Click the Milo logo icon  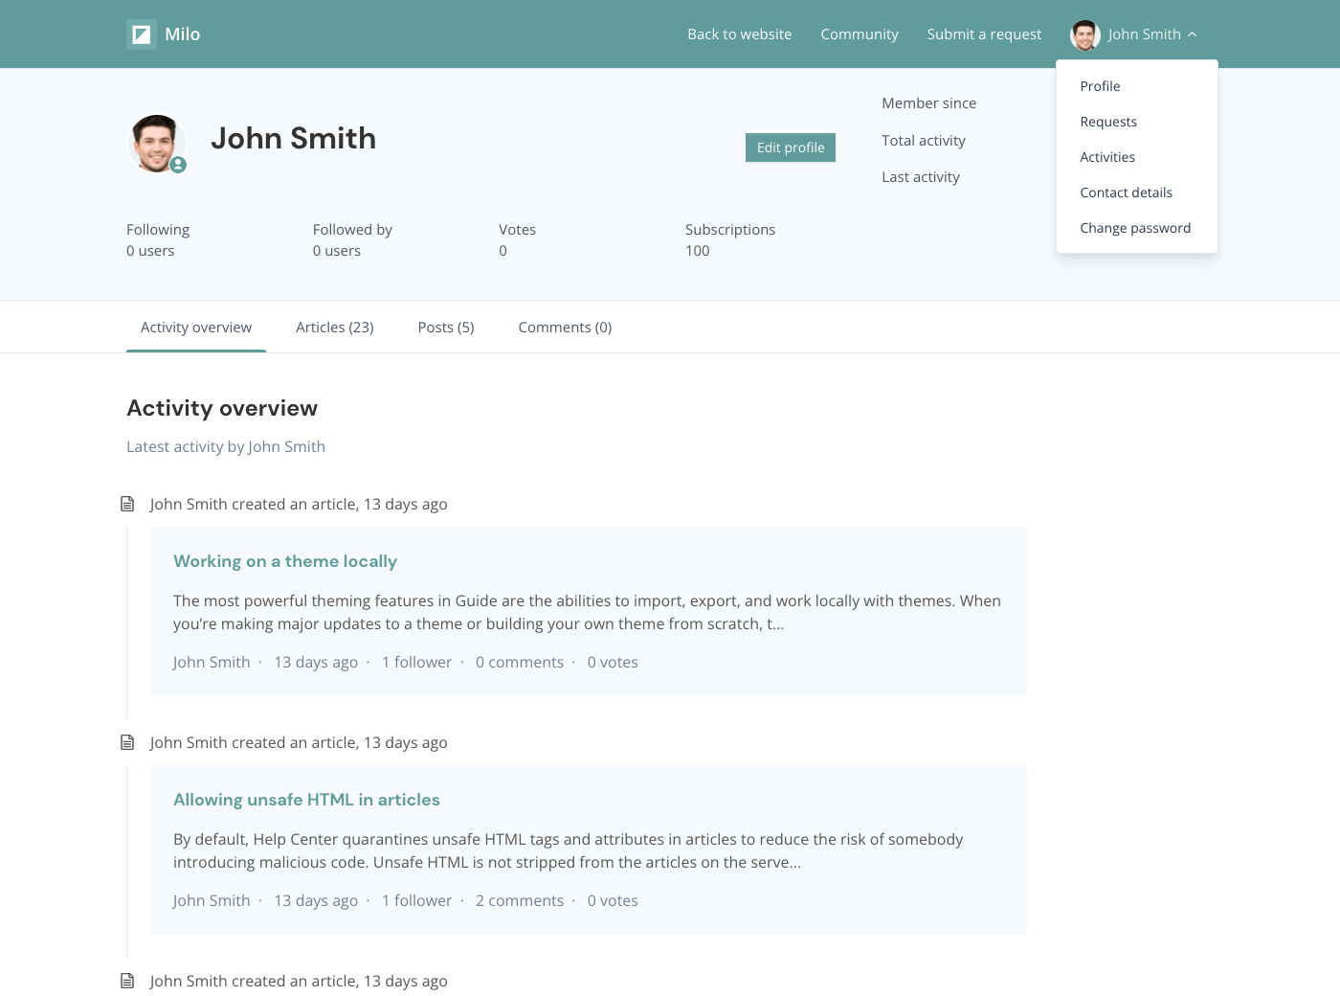tap(142, 34)
